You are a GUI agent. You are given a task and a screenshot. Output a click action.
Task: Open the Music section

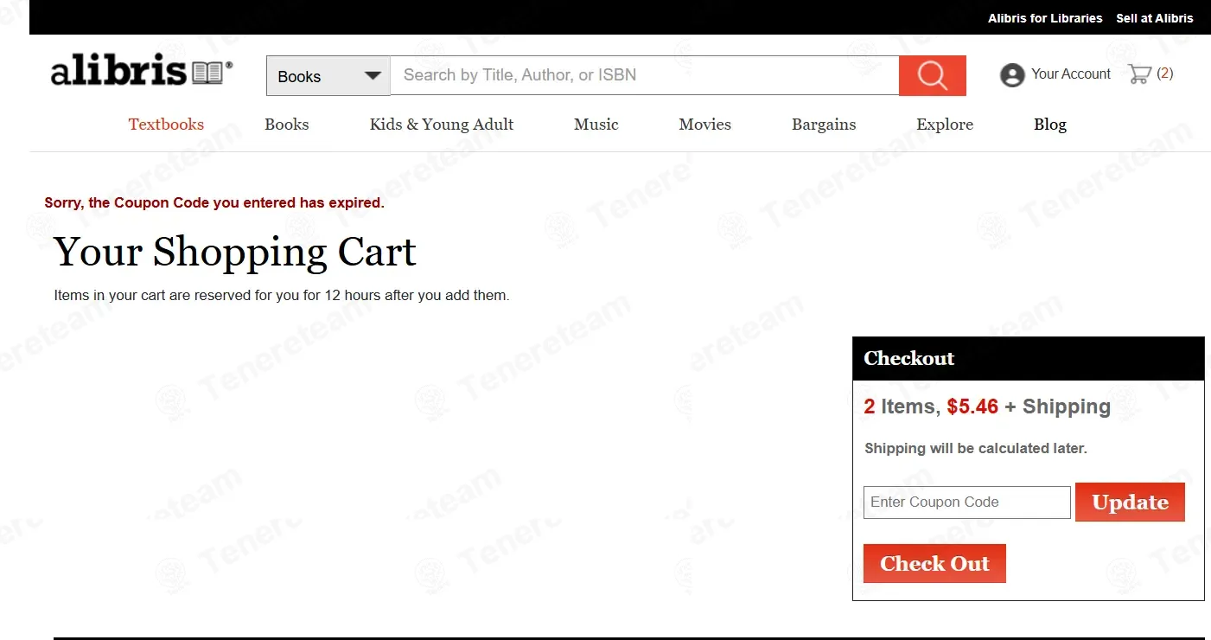coord(596,125)
